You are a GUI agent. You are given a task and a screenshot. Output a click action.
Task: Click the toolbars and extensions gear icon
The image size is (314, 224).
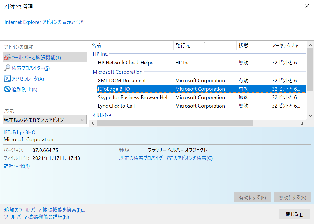[x=7, y=57]
